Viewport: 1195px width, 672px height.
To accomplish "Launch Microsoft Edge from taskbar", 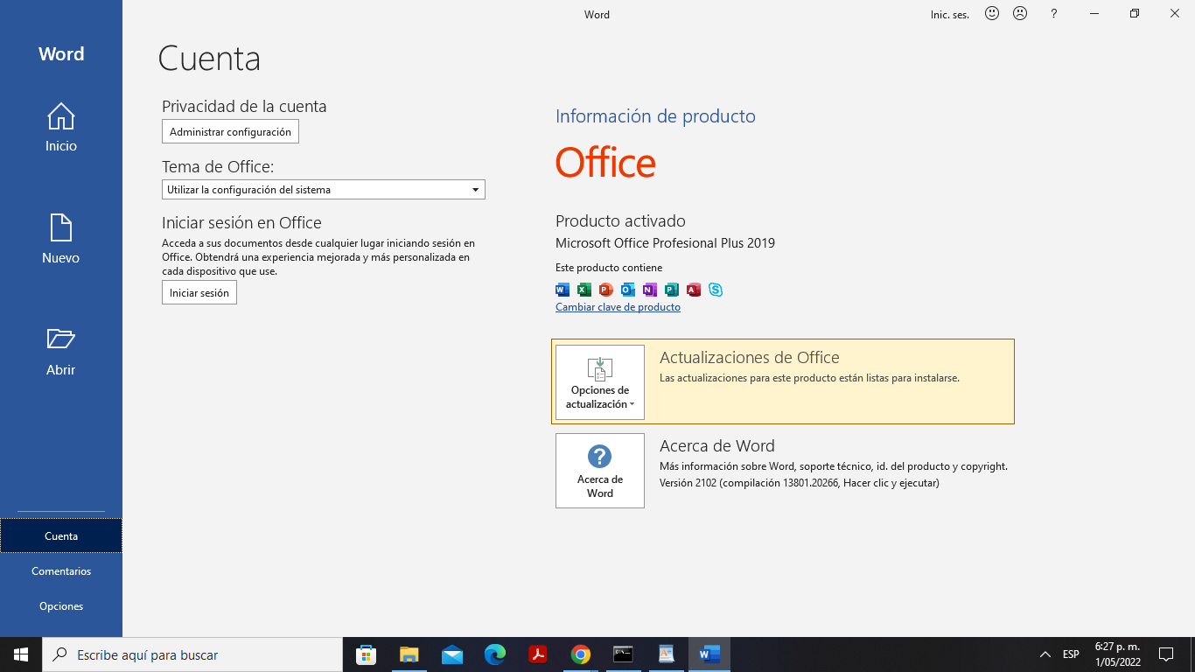I will (x=495, y=654).
